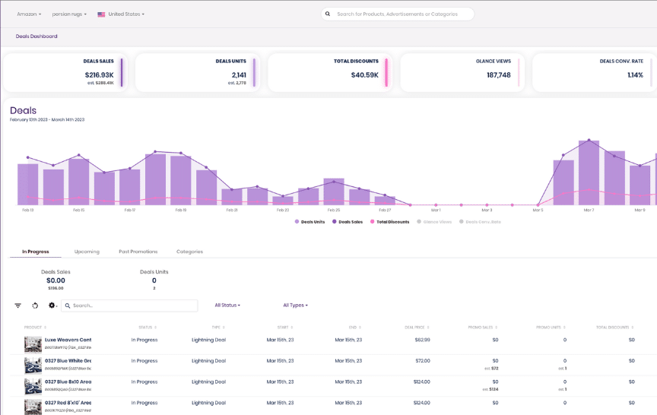657x415 pixels.
Task: Expand the All Types filter dropdown
Action: (x=295, y=306)
